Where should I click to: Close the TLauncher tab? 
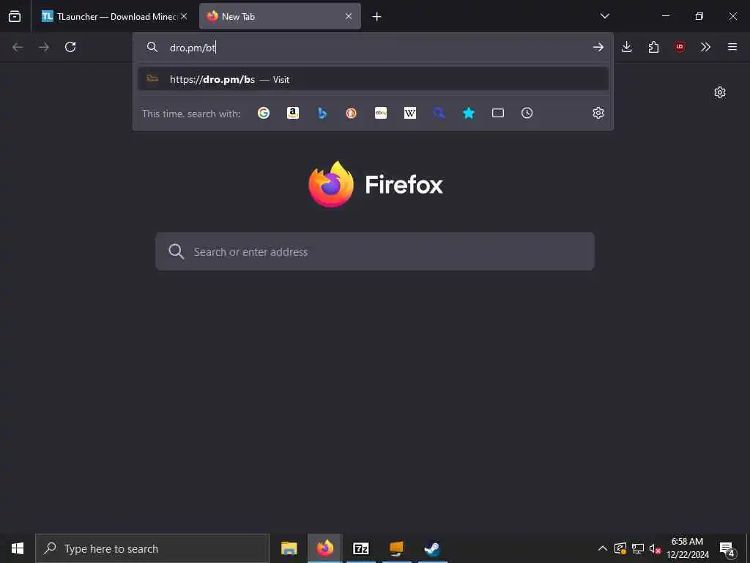184,16
